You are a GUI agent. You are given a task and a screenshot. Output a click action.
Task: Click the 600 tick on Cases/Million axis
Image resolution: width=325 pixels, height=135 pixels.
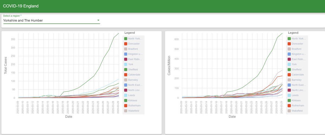(176, 39)
